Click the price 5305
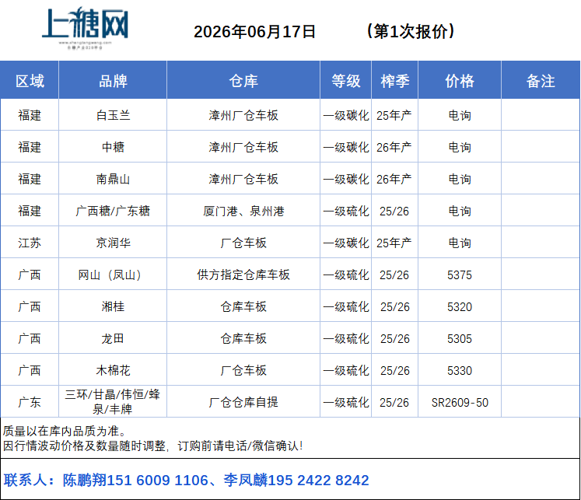Image resolution: width=581 pixels, height=500 pixels. click(460, 338)
